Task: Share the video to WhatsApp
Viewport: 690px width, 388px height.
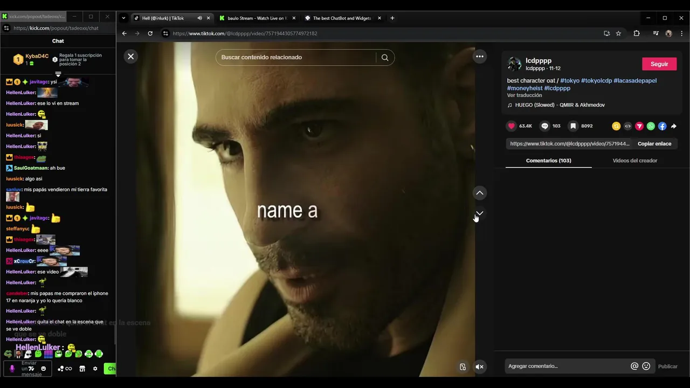Action: pyautogui.click(x=651, y=126)
